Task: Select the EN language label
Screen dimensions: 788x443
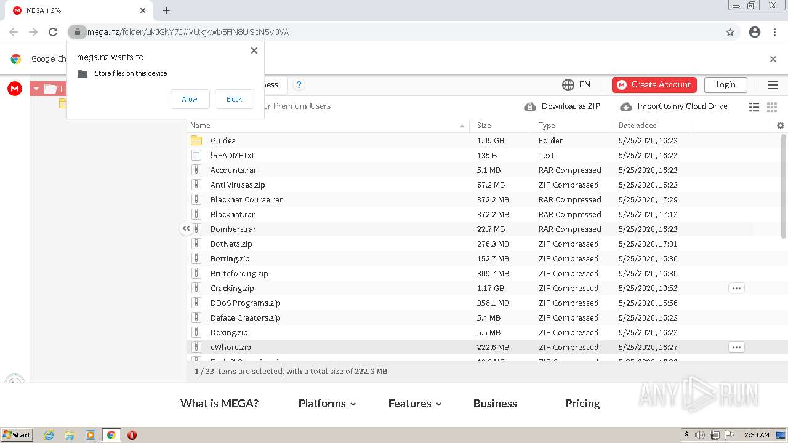Action: tap(585, 85)
